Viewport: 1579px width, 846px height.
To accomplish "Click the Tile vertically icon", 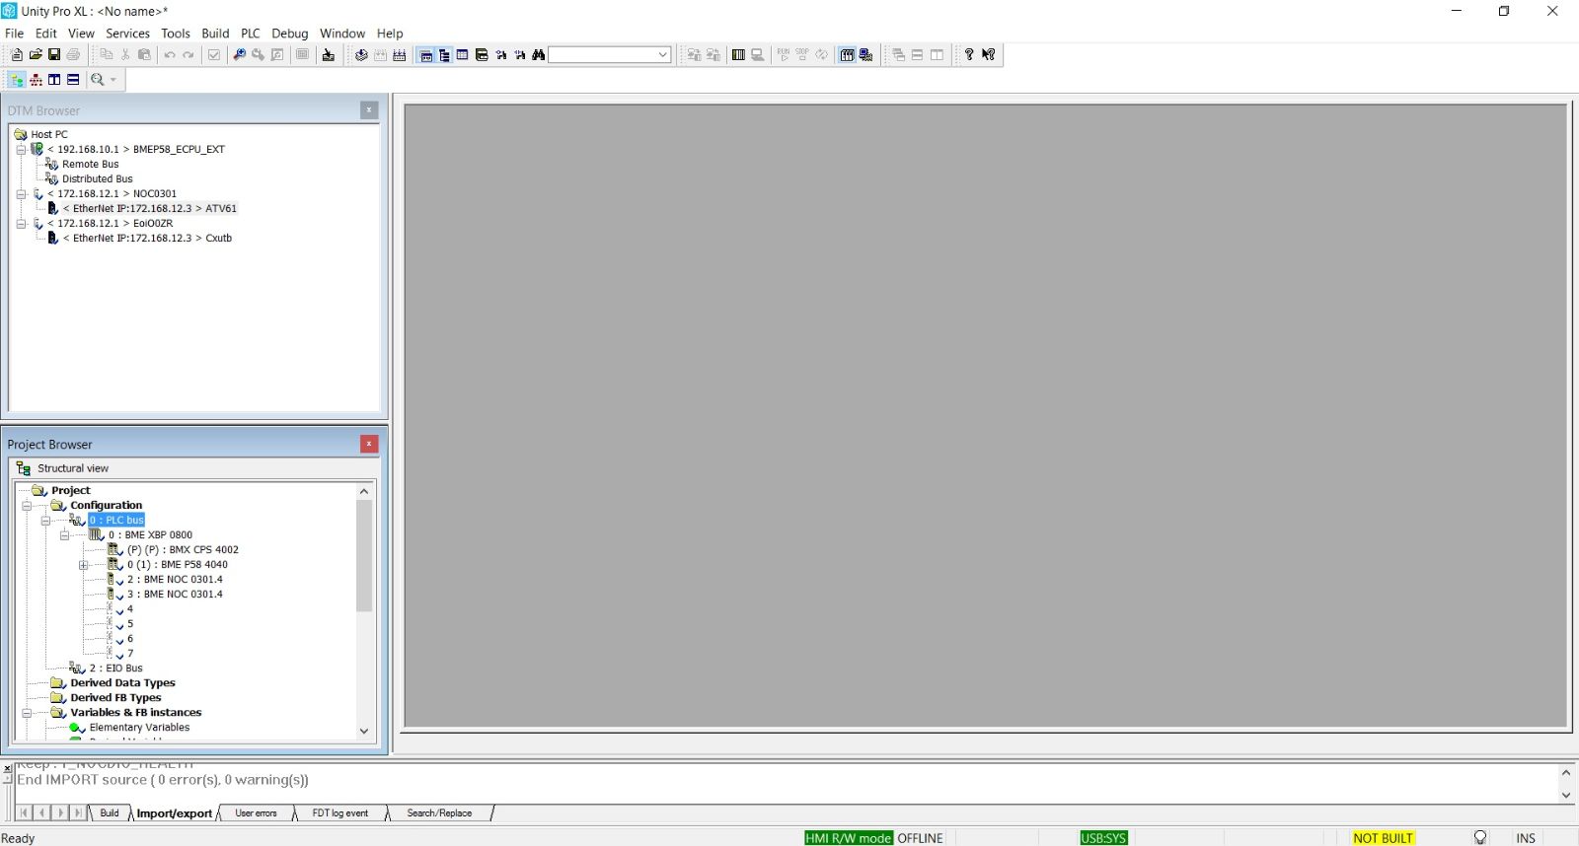I will coord(937,55).
